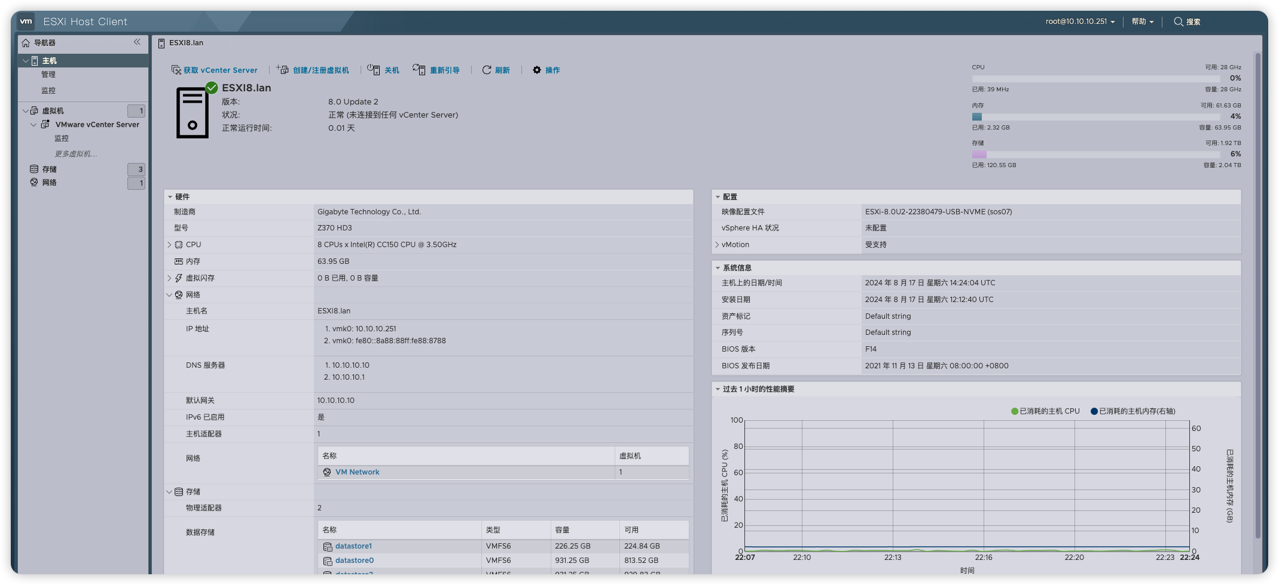
Task: Select Storage (存储) in navigator
Action: [x=50, y=170]
